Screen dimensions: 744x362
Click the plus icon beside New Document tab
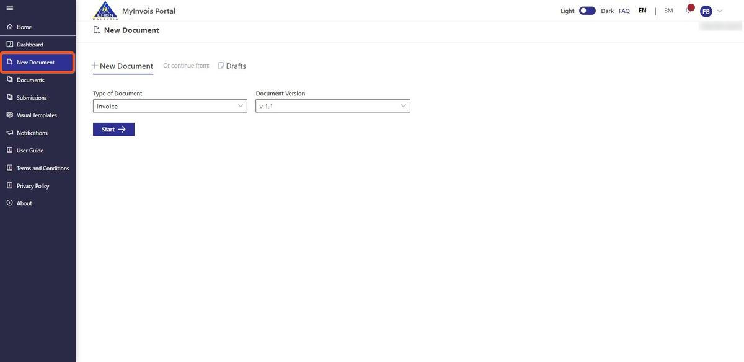click(x=95, y=66)
